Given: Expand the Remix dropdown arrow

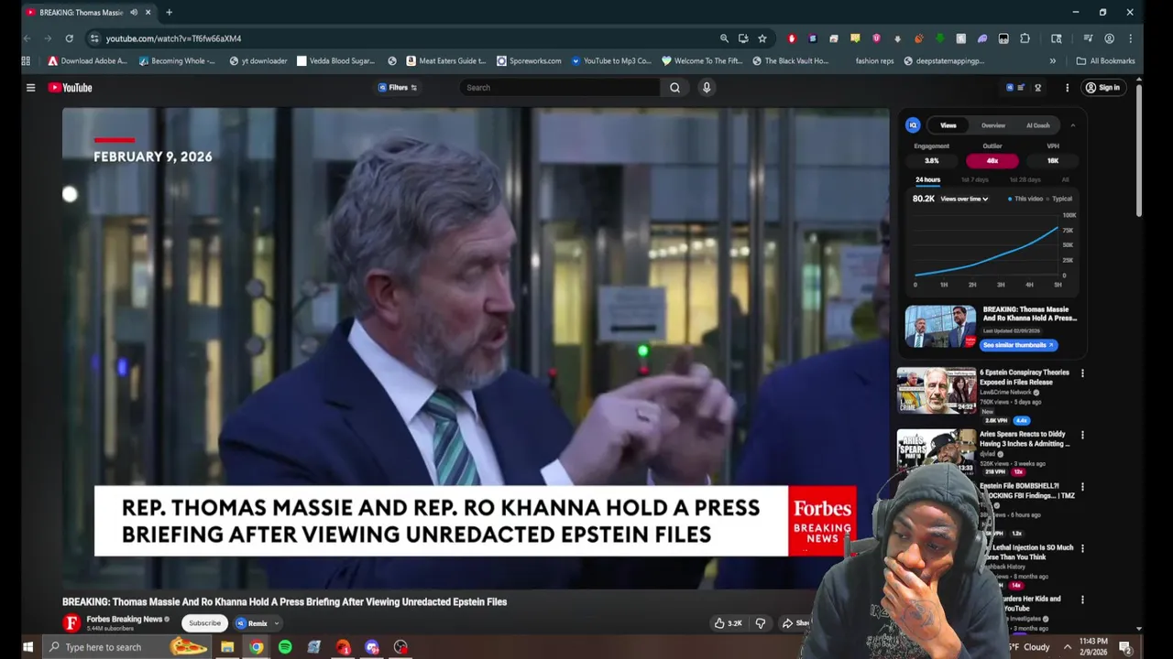Looking at the screenshot, I should coord(276,623).
